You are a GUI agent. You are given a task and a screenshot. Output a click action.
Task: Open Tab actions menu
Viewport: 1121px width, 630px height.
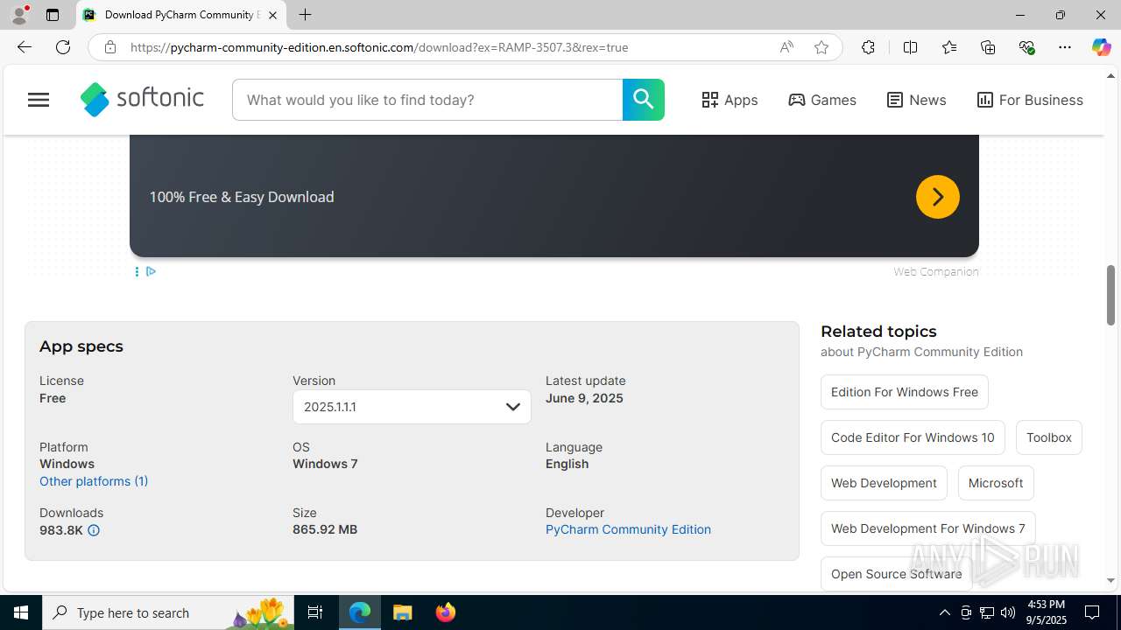53,15
